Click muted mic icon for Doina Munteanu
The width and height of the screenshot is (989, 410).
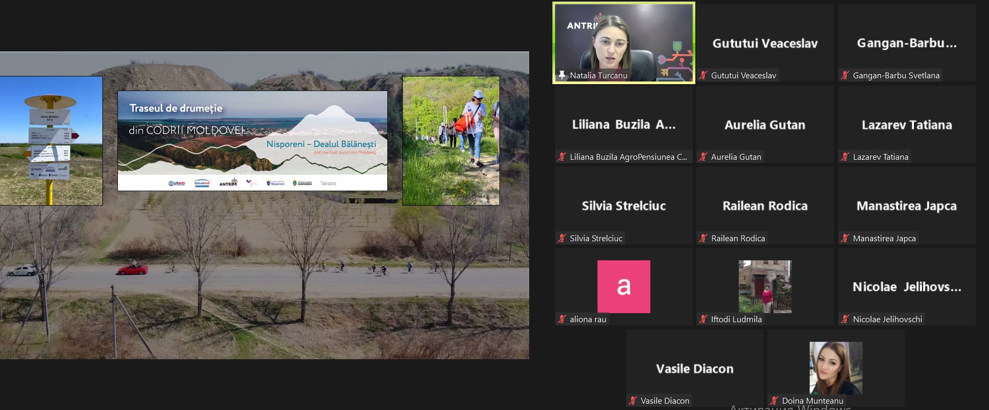(x=774, y=401)
